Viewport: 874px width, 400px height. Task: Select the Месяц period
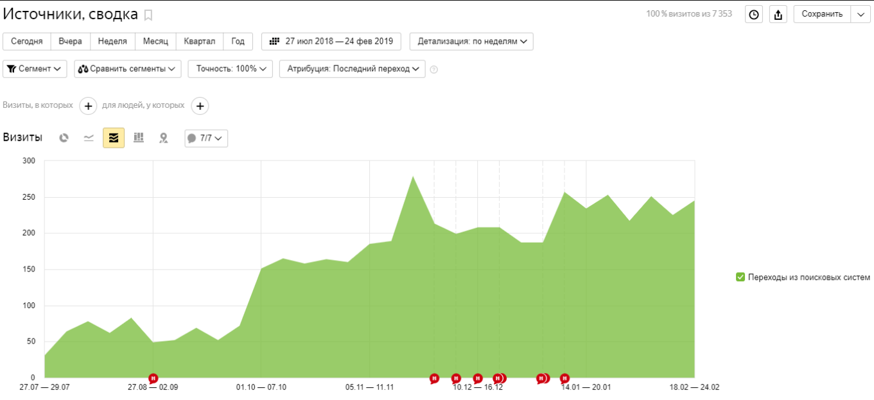(x=155, y=41)
